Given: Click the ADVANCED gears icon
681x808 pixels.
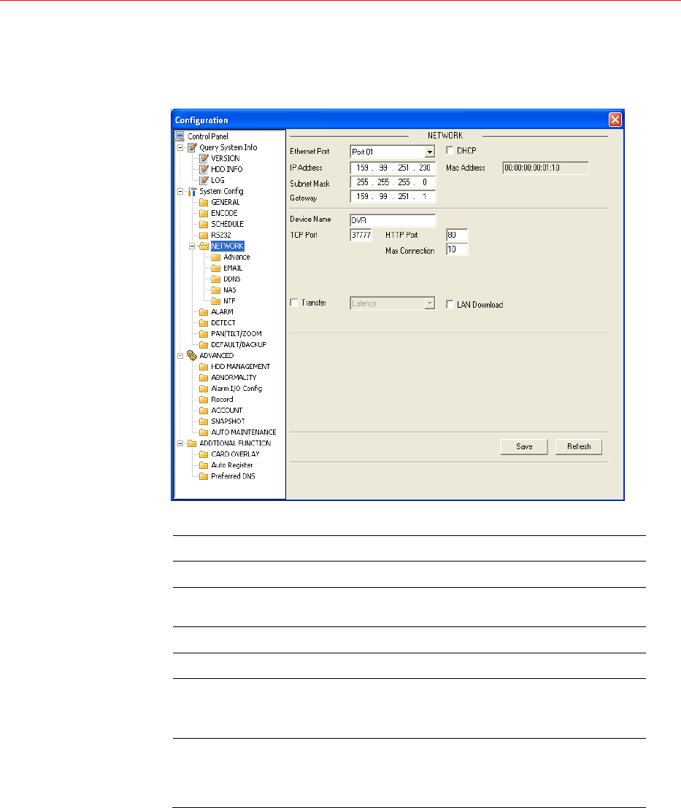Looking at the screenshot, I should click(x=192, y=355).
